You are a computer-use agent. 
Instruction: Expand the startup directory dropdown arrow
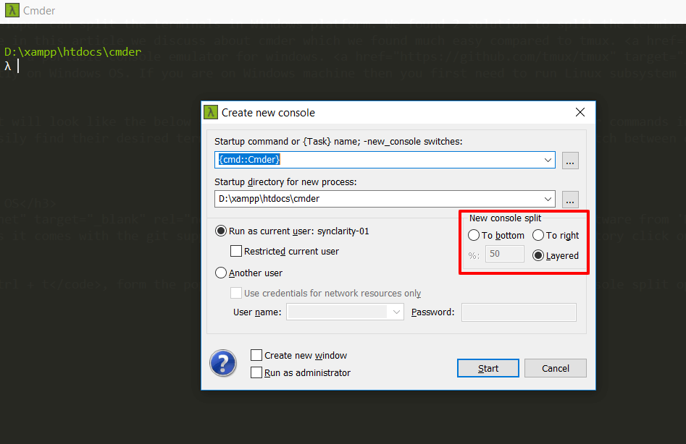[548, 199]
